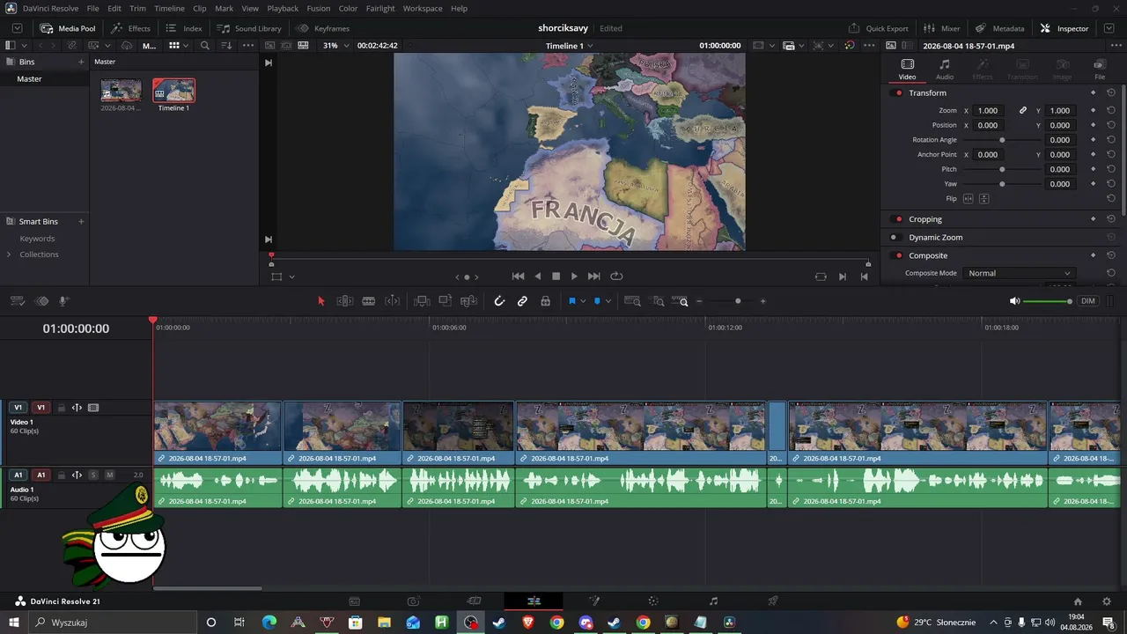The width and height of the screenshot is (1127, 634).
Task: Open the Timeline 1 name dropdown
Action: click(x=570, y=45)
